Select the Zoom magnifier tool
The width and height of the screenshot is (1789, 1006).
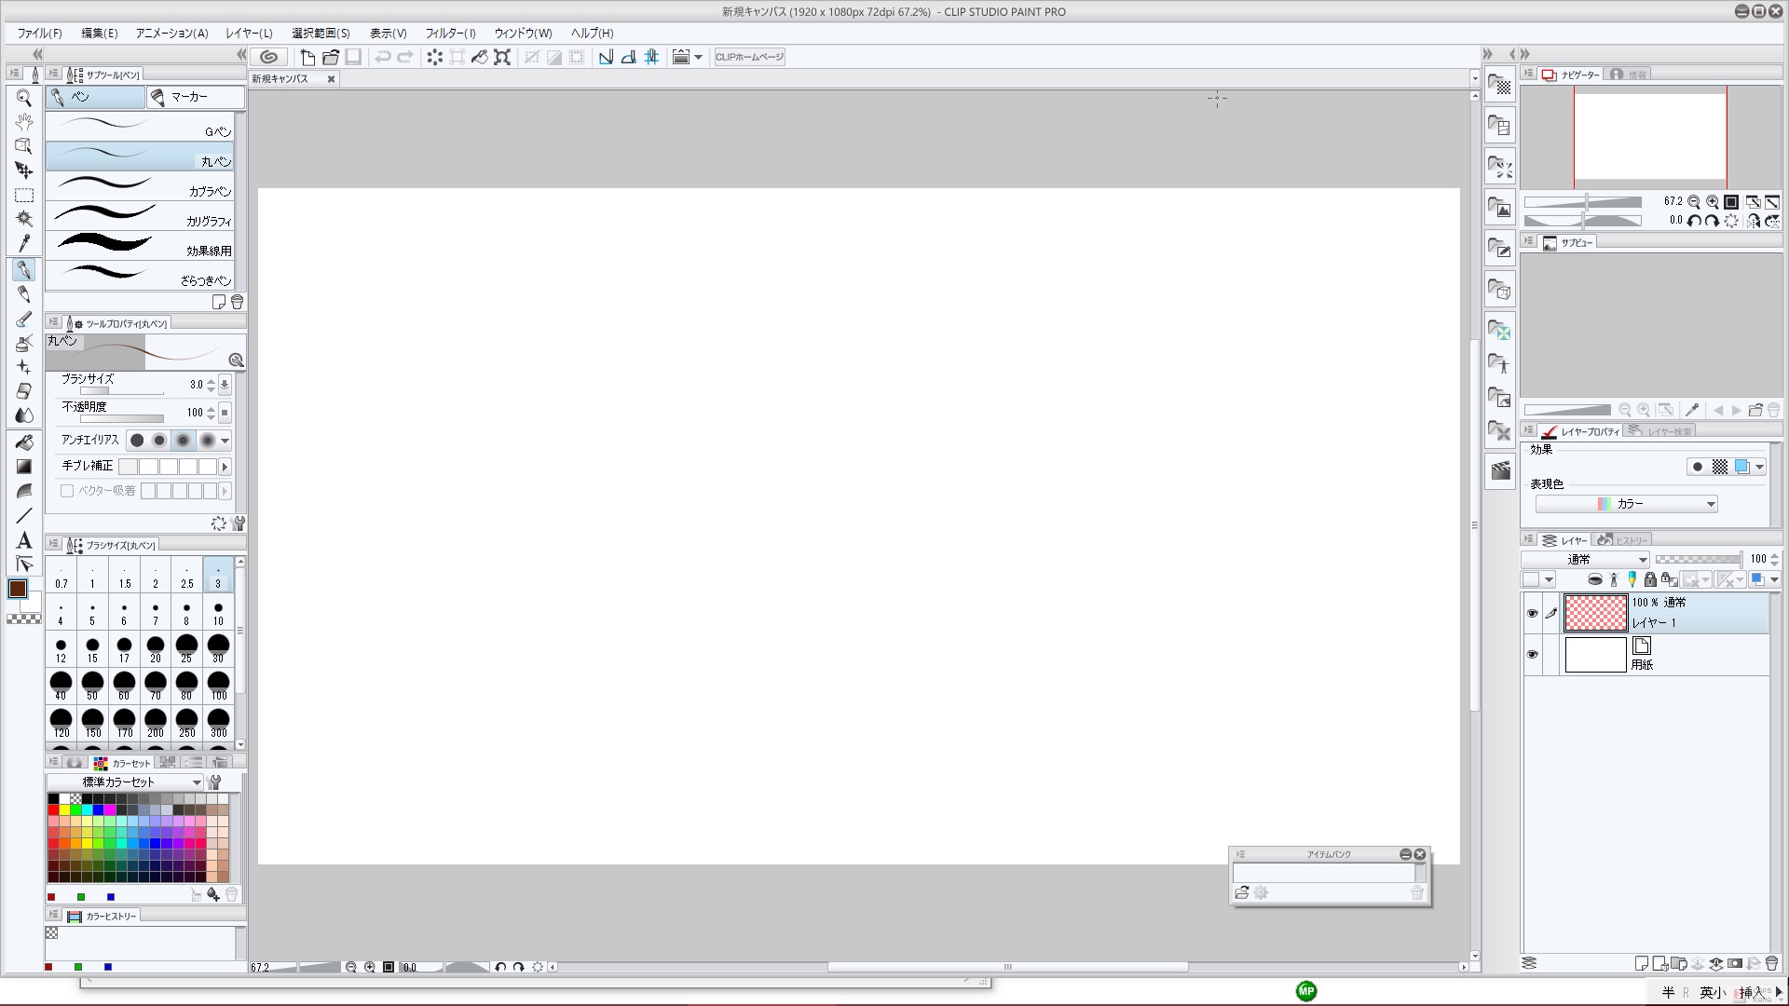pos(24,98)
